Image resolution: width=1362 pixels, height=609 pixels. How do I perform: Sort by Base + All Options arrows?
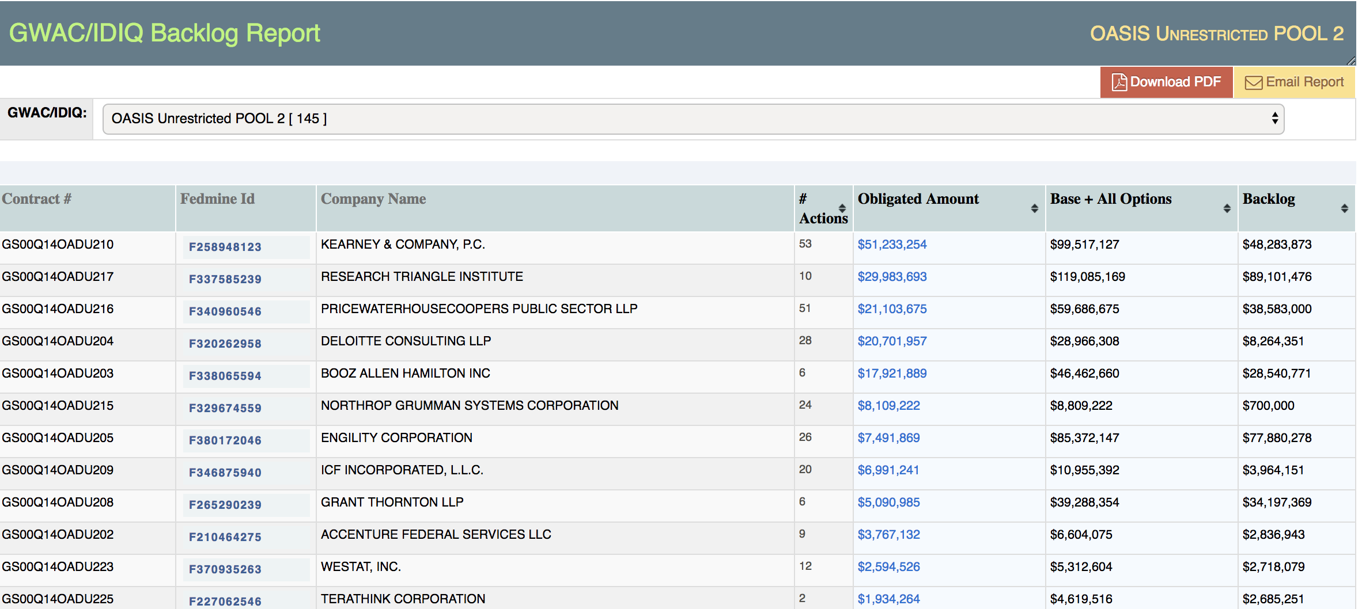tap(1227, 208)
